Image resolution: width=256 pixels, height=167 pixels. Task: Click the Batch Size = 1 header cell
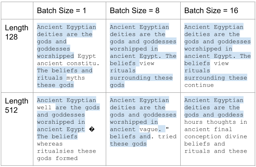click(x=70, y=11)
